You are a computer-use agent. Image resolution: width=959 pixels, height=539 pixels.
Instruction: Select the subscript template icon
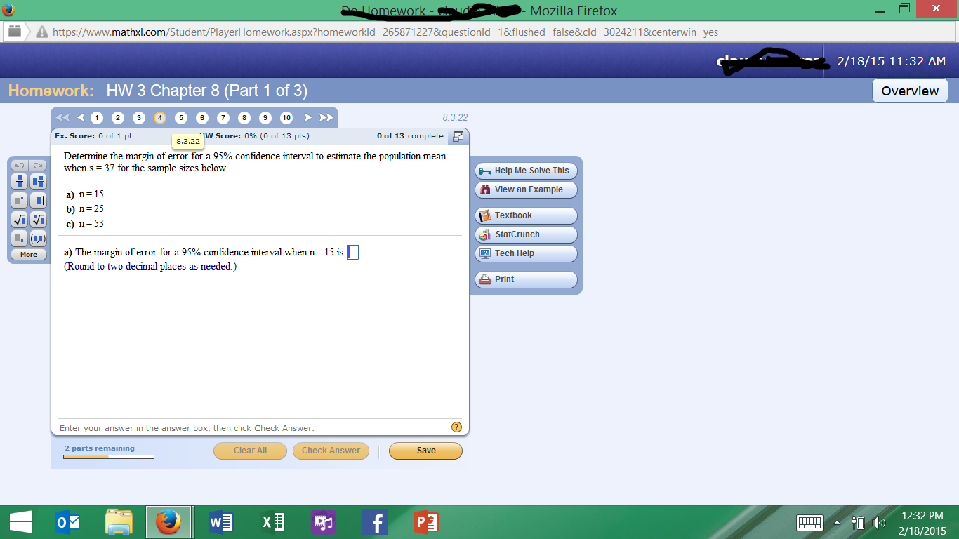(x=19, y=238)
